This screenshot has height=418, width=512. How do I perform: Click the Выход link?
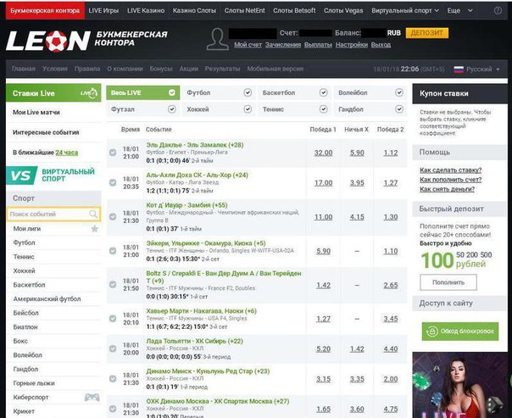pos(381,45)
